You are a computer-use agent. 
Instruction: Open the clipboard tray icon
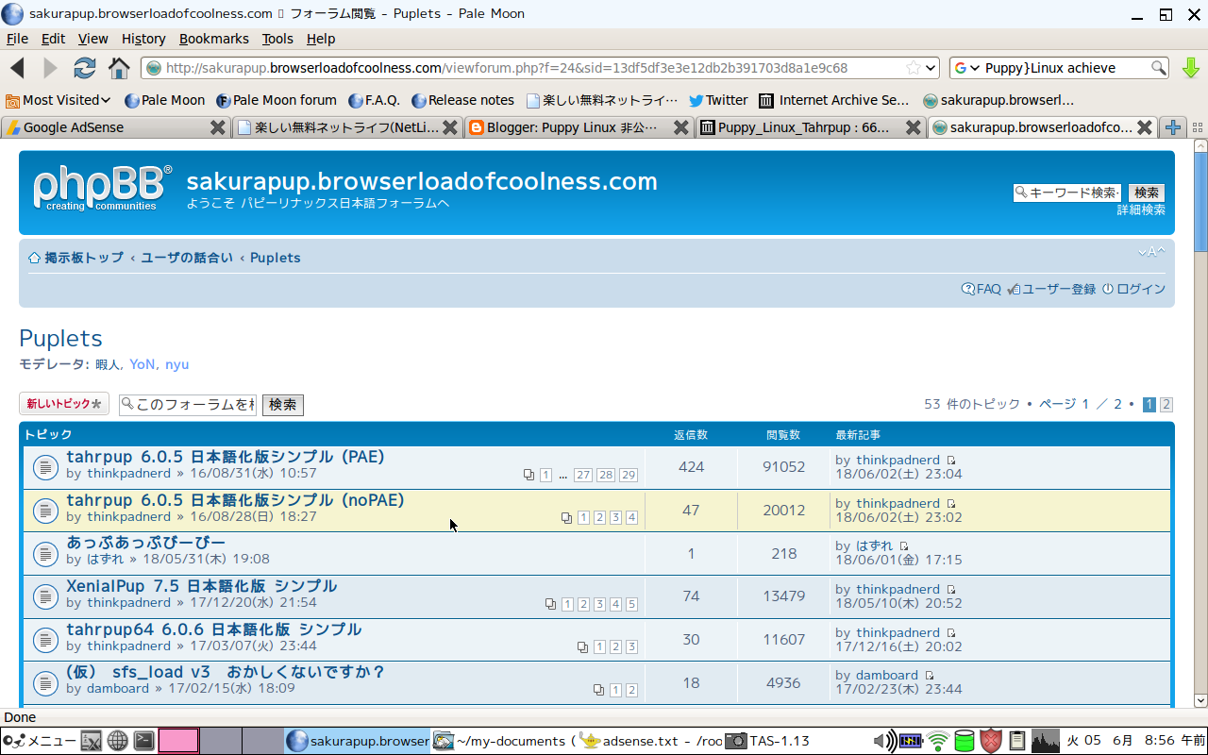(1016, 741)
